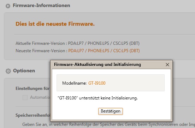Click the Speicherreihenfolge heading
This screenshot has width=195, height=128.
[33, 115]
